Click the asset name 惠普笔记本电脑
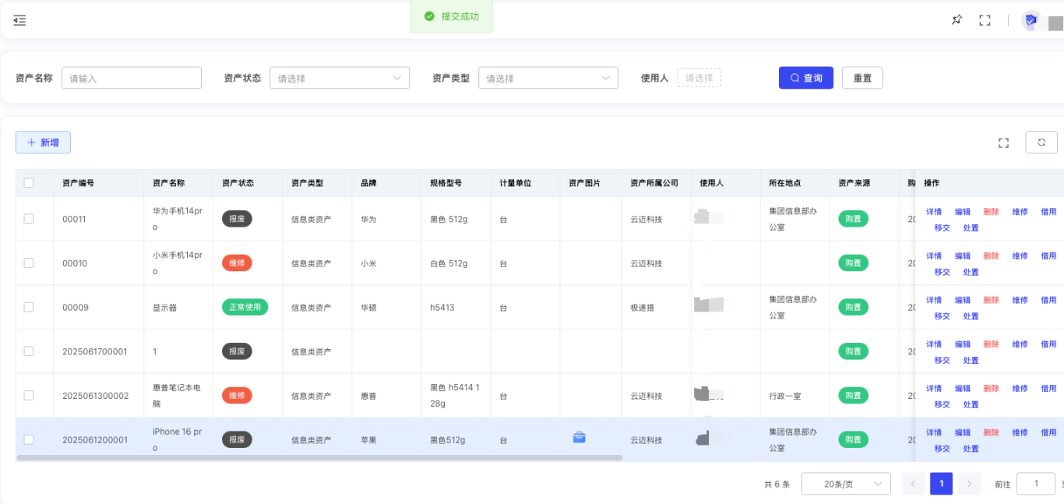The image size is (1064, 504). coord(178,396)
